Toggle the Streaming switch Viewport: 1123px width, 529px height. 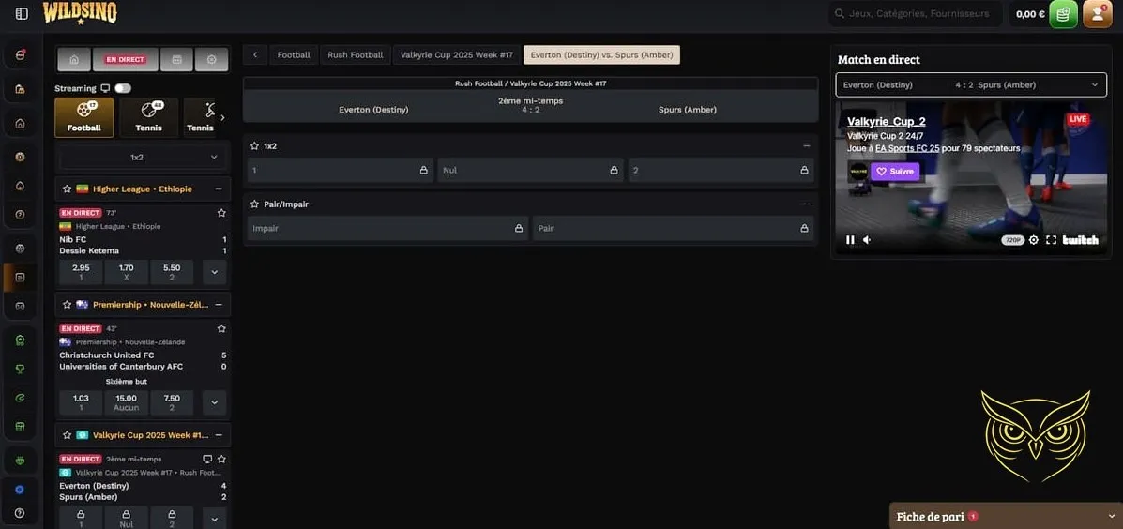[123, 88]
